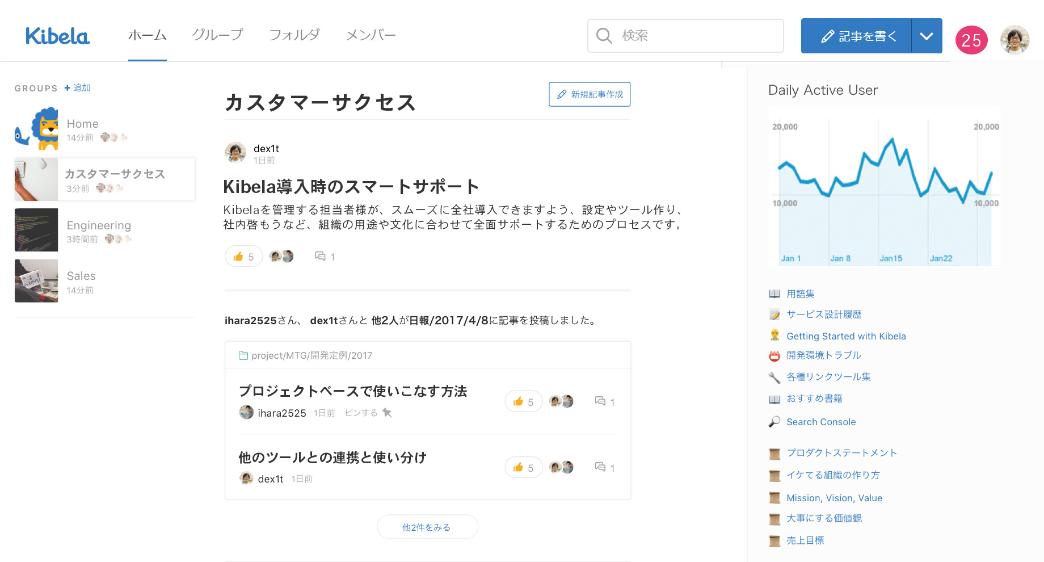Click the 新規記事作成 button
Image resolution: width=1044 pixels, height=562 pixels.
click(x=590, y=94)
